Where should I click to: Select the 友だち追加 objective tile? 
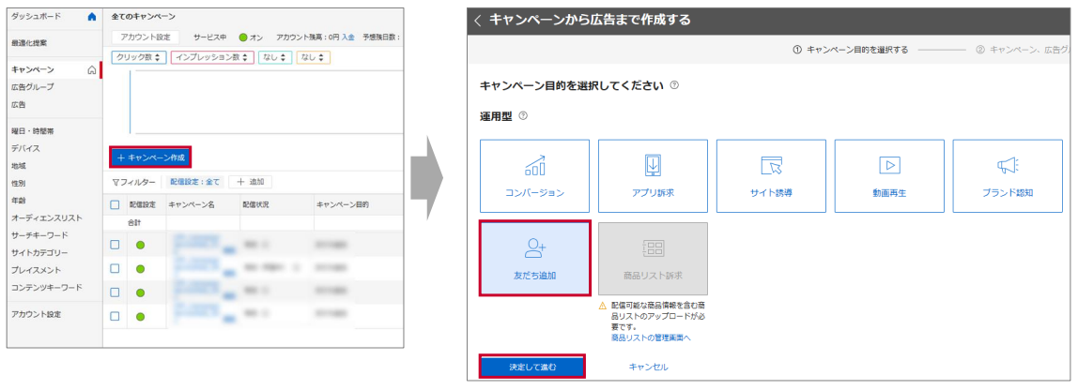point(534,258)
